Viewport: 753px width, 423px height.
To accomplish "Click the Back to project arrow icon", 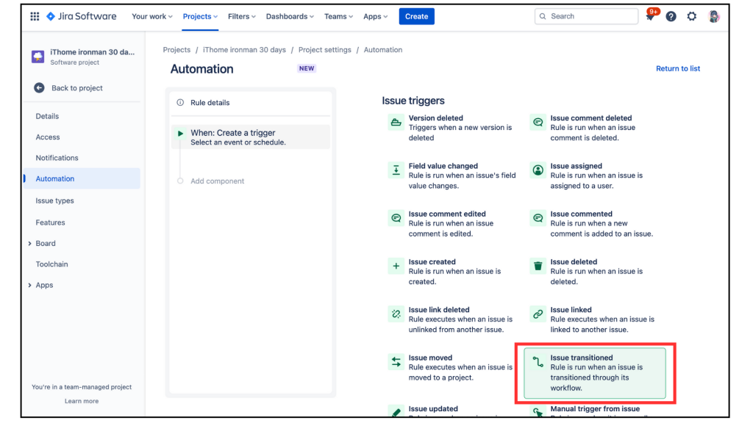I will click(40, 88).
